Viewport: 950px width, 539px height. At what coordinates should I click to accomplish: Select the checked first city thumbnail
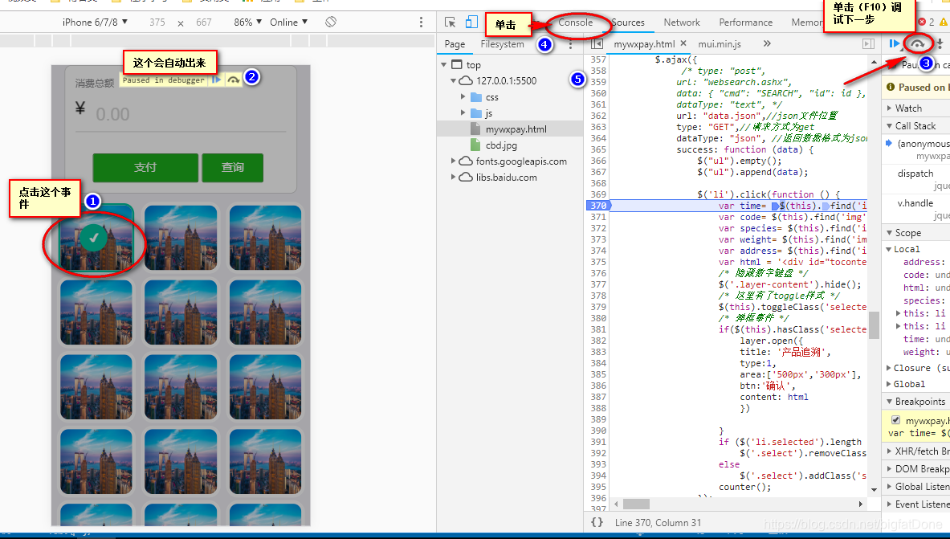pyautogui.click(x=96, y=237)
